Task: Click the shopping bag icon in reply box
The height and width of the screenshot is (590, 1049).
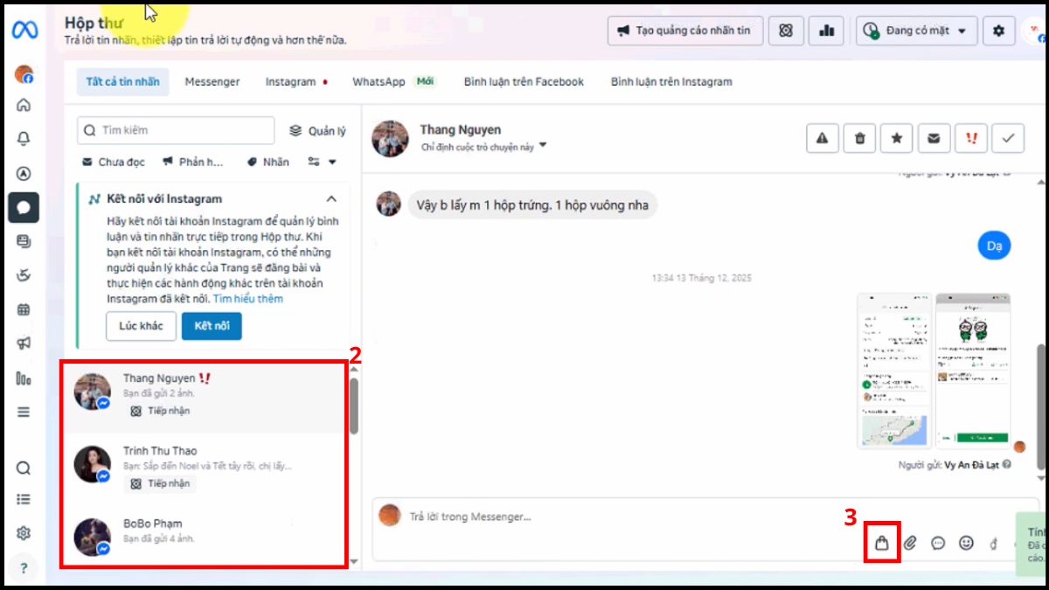Action: [x=881, y=543]
